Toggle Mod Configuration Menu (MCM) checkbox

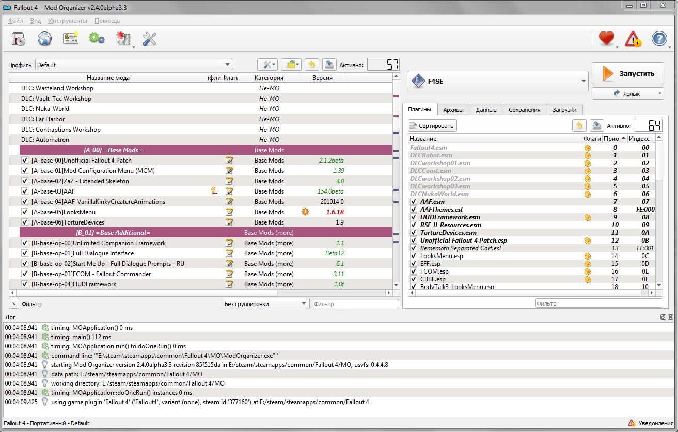pyautogui.click(x=25, y=171)
